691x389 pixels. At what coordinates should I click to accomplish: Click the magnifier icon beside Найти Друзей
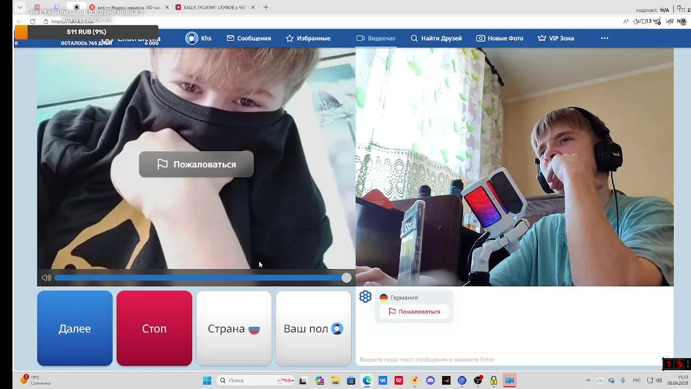pos(415,38)
